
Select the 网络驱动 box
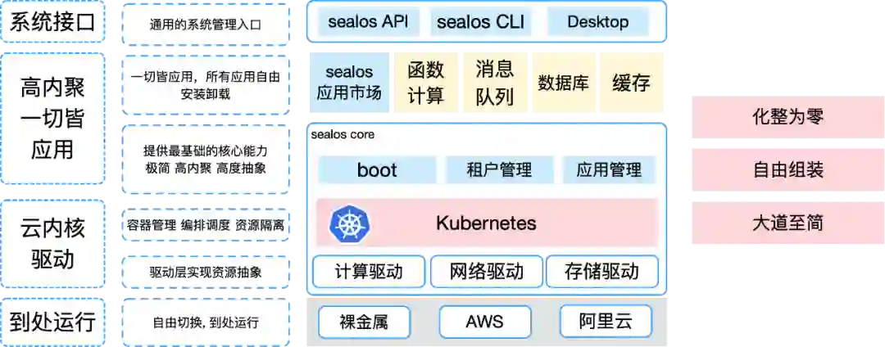(487, 272)
